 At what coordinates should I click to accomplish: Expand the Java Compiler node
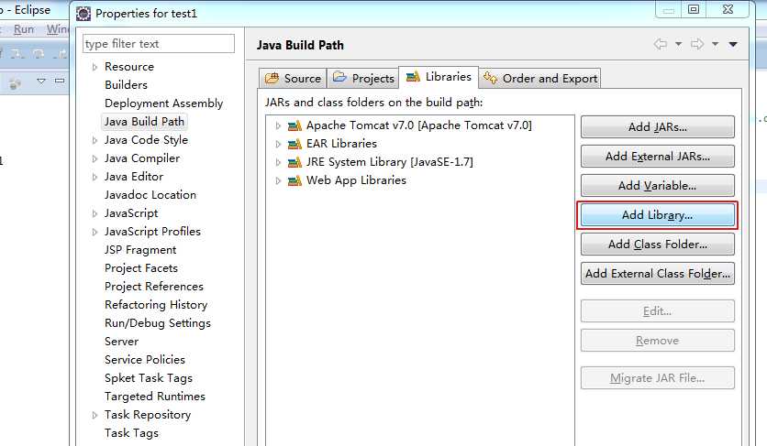pos(94,158)
